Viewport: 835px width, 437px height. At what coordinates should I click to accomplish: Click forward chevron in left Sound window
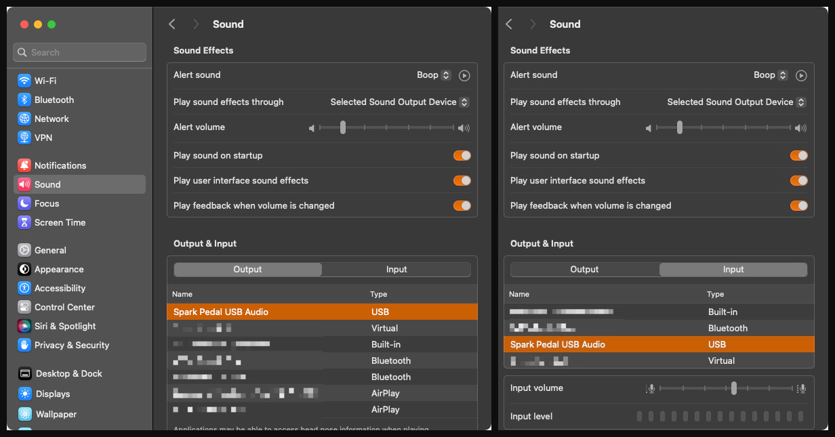[x=196, y=24]
